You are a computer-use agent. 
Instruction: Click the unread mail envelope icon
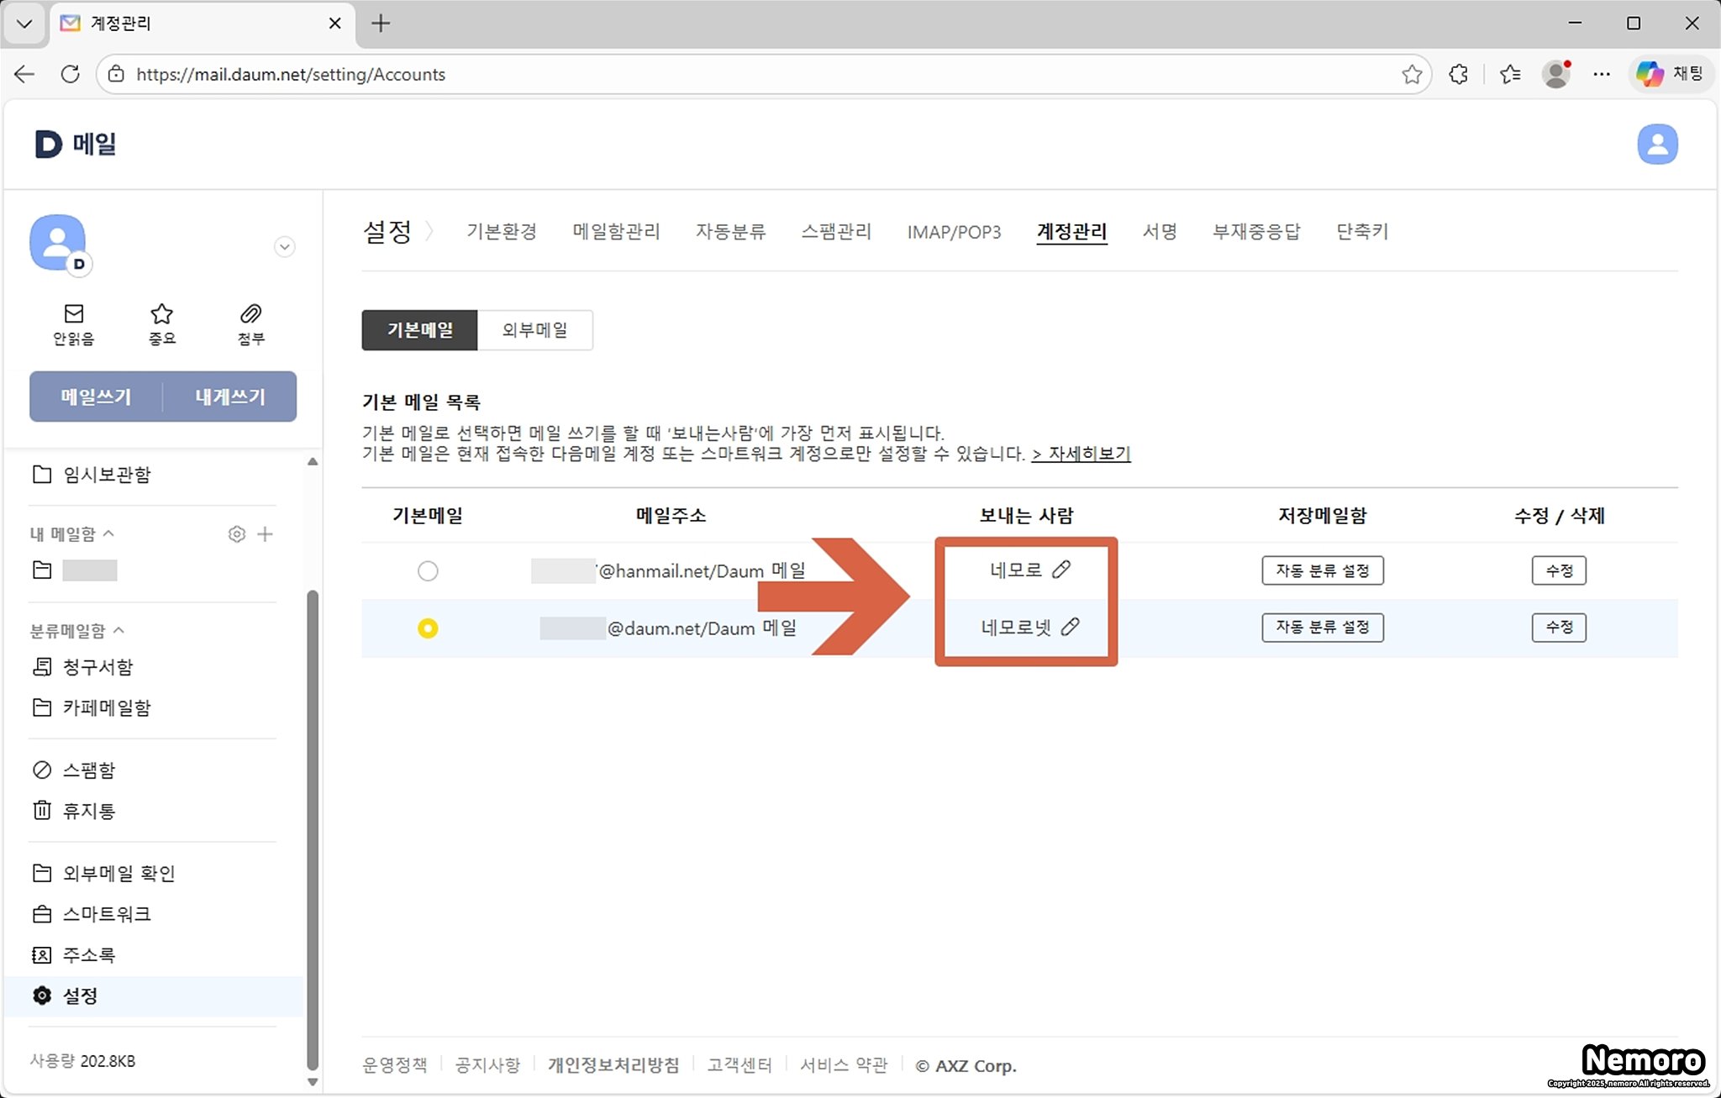coord(74,314)
